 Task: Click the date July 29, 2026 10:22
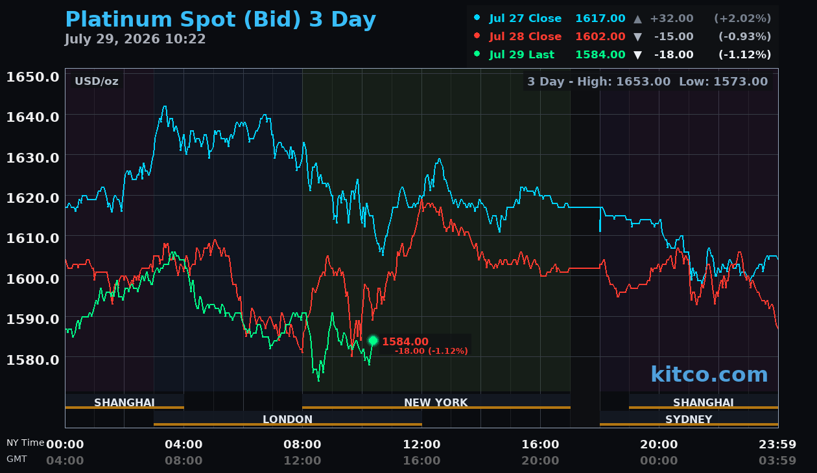136,40
